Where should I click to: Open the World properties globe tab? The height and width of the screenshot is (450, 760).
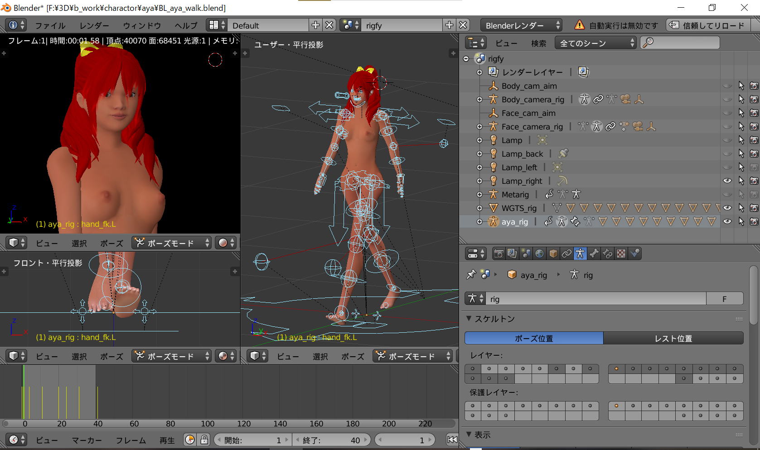(539, 254)
